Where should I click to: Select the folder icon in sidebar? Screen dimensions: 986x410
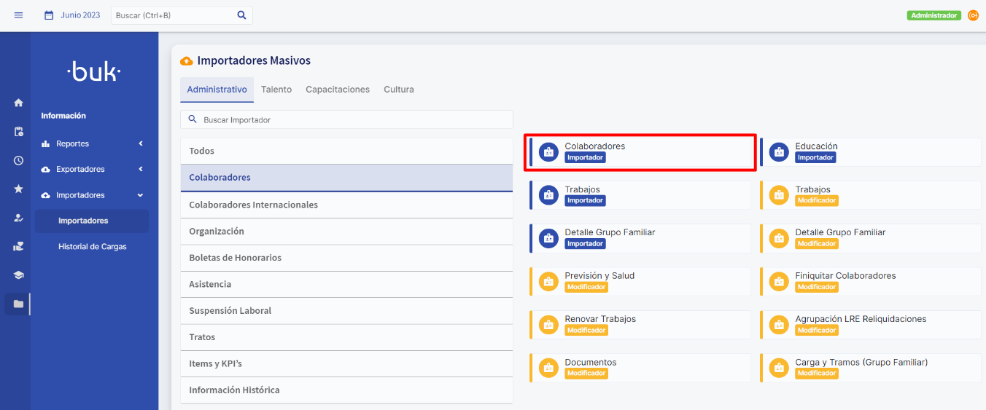18,304
